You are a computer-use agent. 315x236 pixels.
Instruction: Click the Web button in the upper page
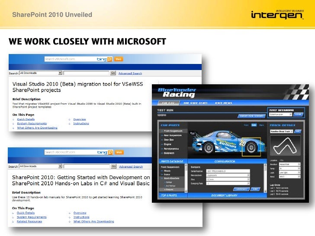tap(118, 59)
